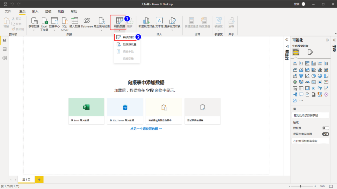Image resolution: width=337 pixels, height=189 pixels.
Task: Switch to data table view in sidebar
Action: 5,49
